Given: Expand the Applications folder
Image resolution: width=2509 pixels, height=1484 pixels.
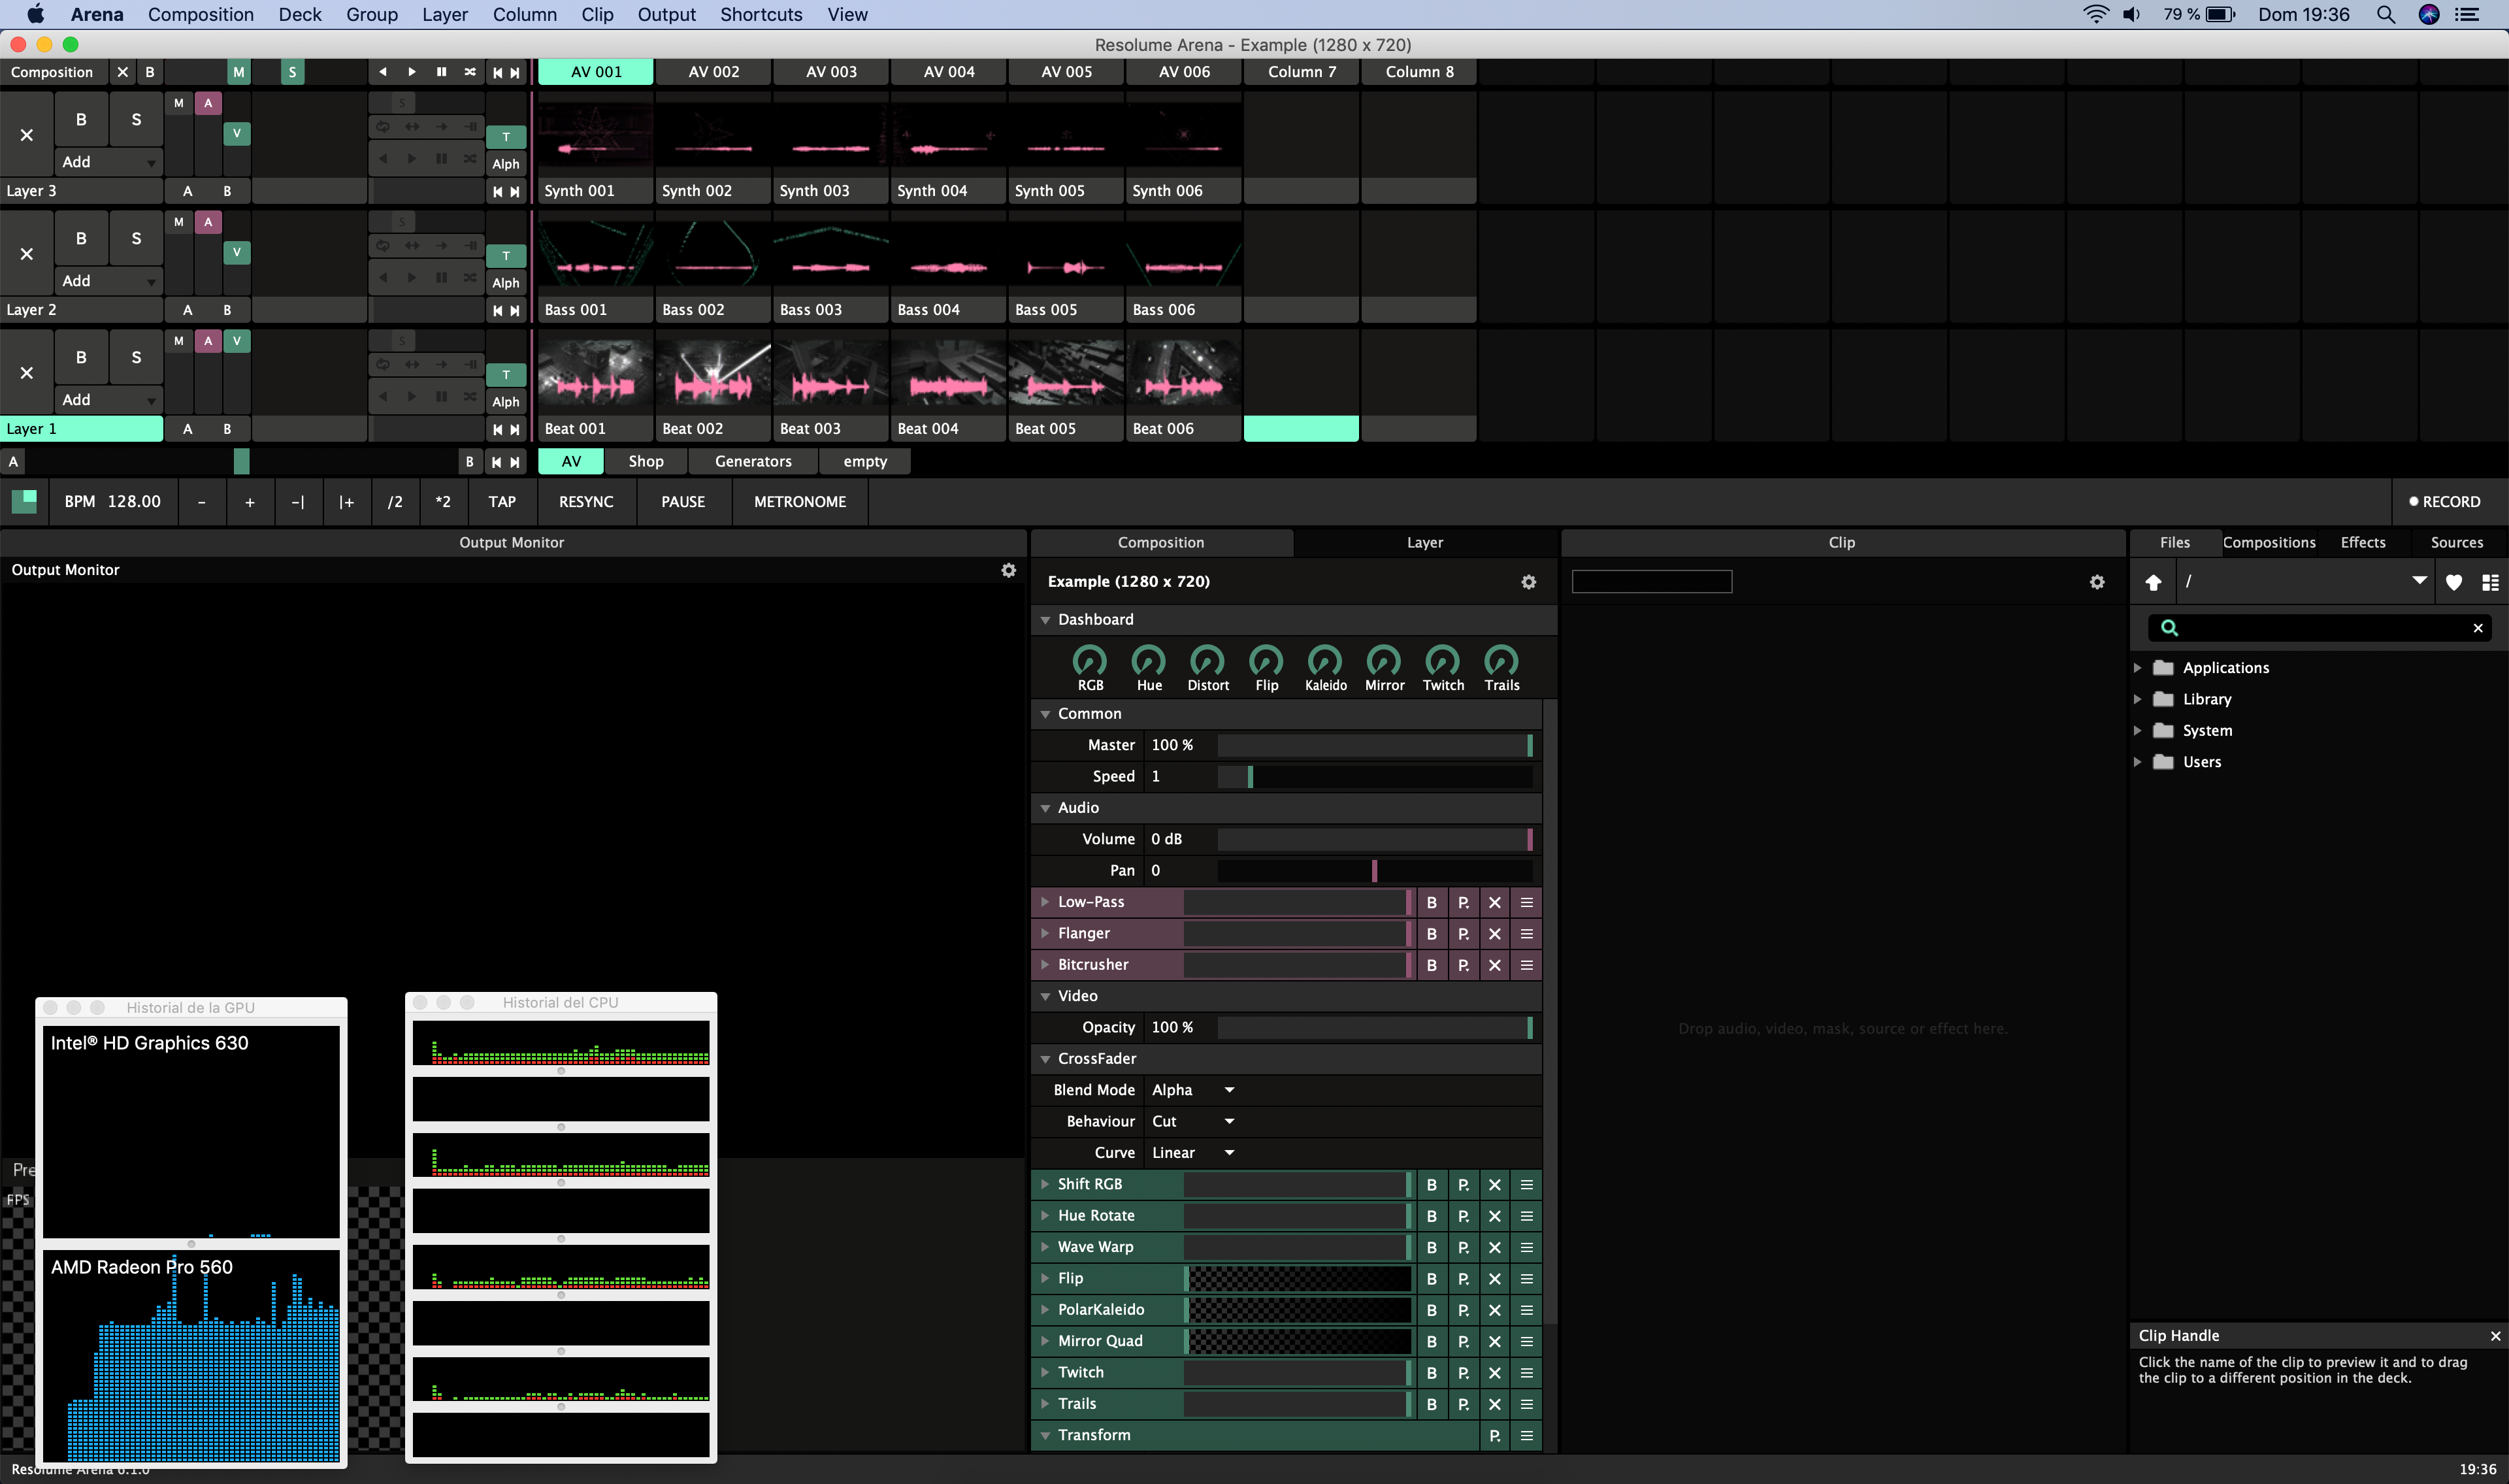Looking at the screenshot, I should click(2138, 668).
